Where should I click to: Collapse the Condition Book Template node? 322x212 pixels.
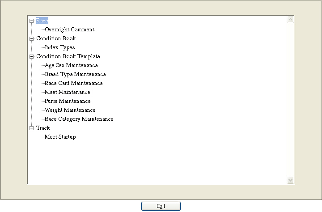coord(31,56)
